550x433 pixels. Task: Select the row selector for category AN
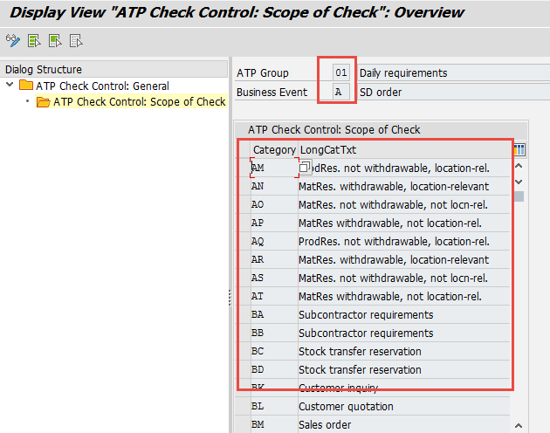pyautogui.click(x=243, y=186)
